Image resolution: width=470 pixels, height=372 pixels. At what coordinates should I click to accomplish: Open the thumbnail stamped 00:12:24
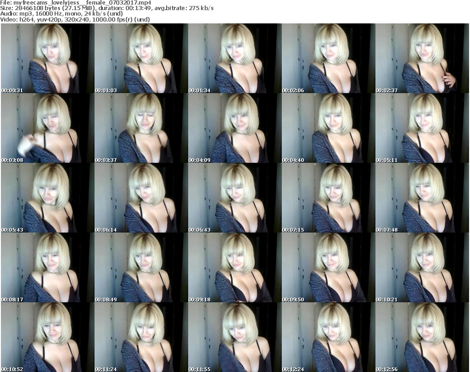coord(328,337)
